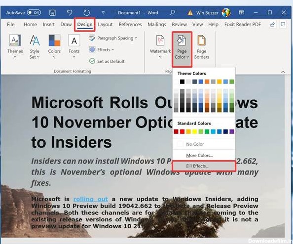Switch to the Layout tab
Image resolution: width=293 pixels, height=244 pixels.
(x=105, y=25)
